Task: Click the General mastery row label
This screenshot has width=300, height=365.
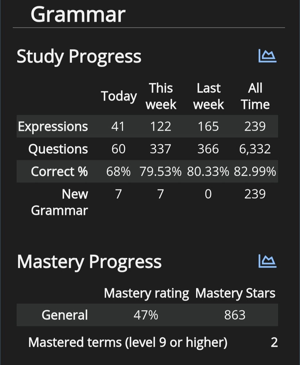Action: click(65, 315)
